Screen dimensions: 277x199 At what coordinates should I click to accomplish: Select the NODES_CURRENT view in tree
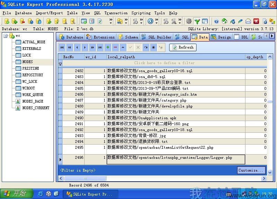click(x=36, y=108)
